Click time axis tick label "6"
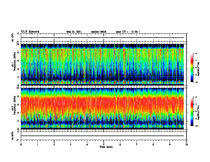 coord(120,145)
